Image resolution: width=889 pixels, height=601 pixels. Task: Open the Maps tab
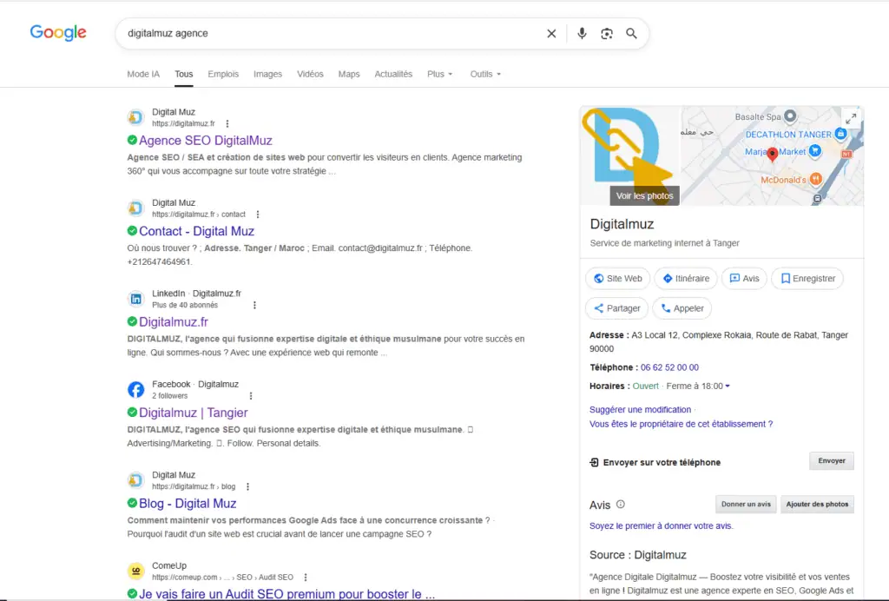pos(349,74)
